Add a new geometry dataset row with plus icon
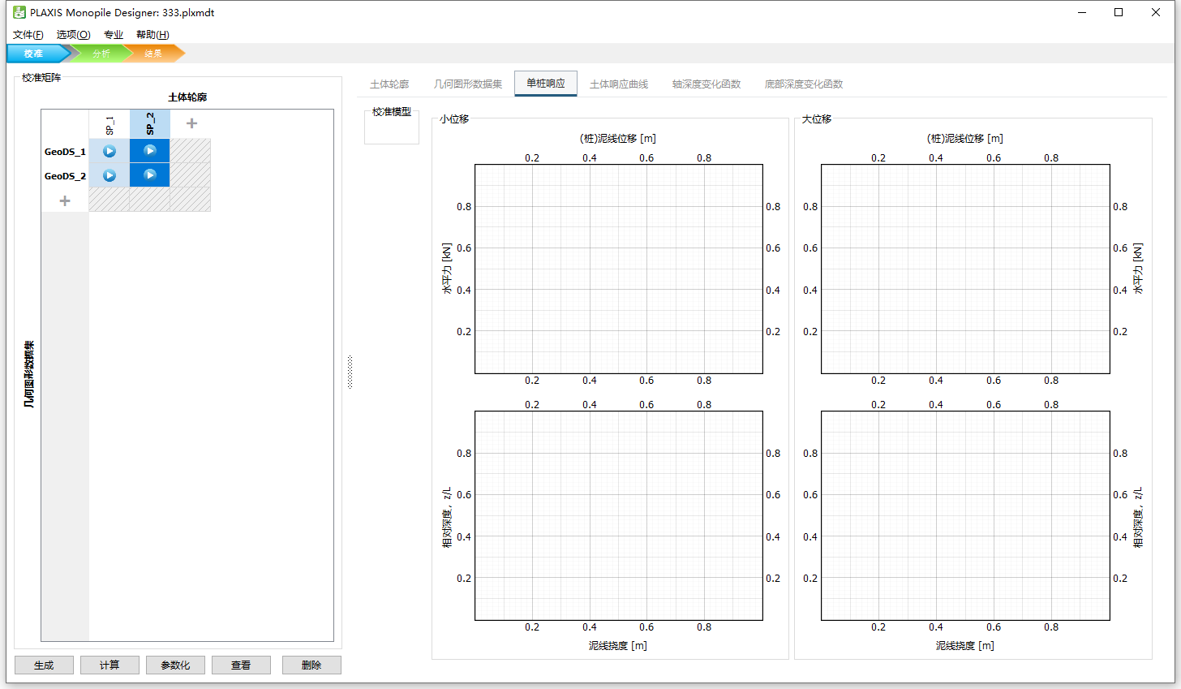Image resolution: width=1181 pixels, height=689 pixels. (x=65, y=200)
